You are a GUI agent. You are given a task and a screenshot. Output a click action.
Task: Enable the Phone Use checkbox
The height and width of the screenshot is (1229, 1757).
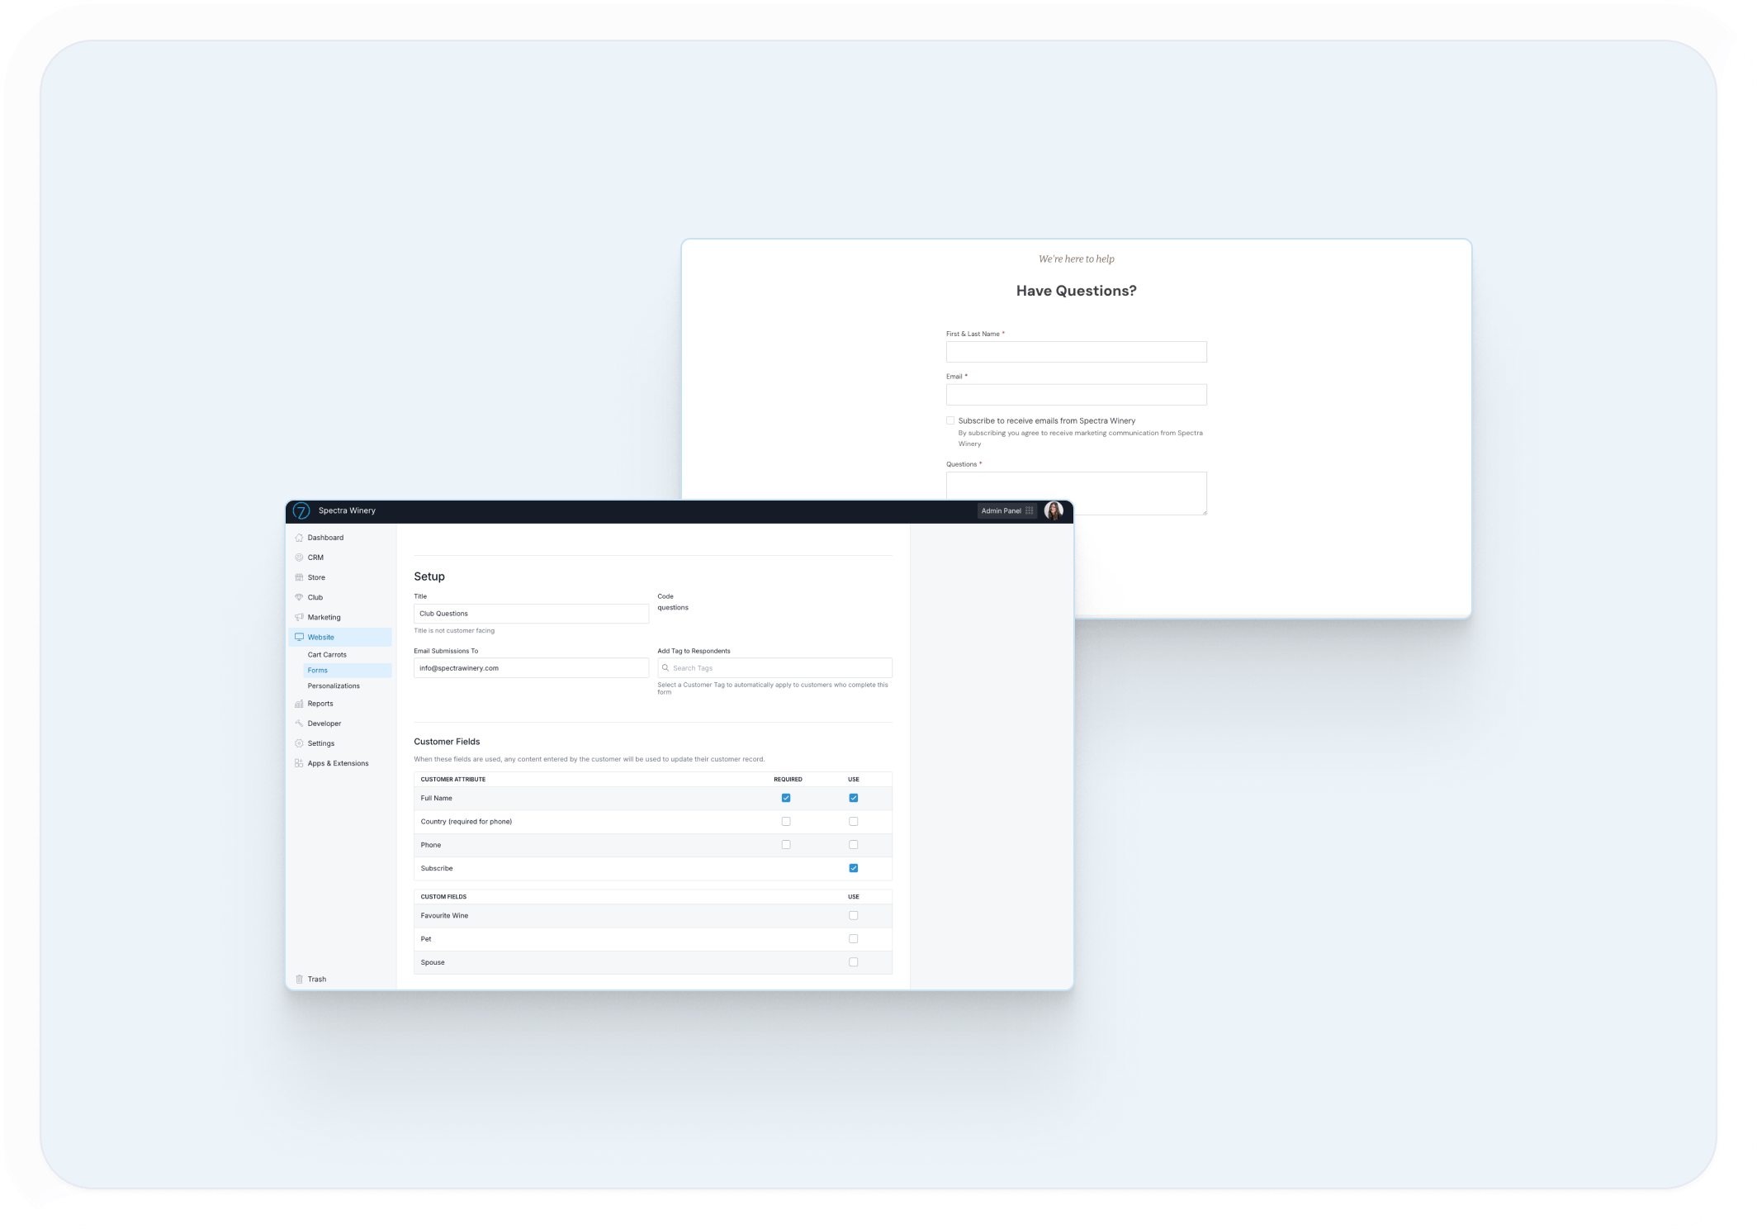click(854, 845)
